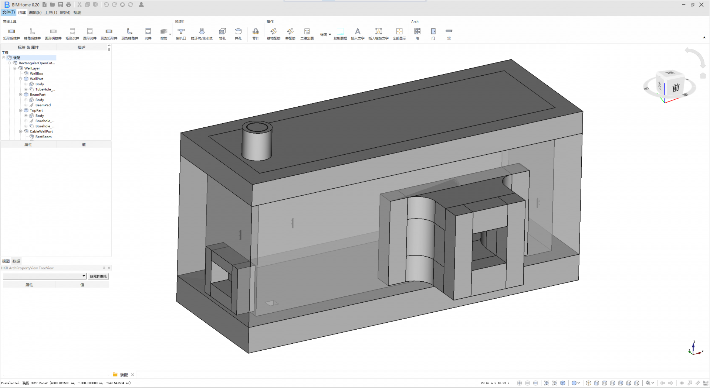
Task: Collapse the WallPart tree node
Action: click(x=21, y=79)
